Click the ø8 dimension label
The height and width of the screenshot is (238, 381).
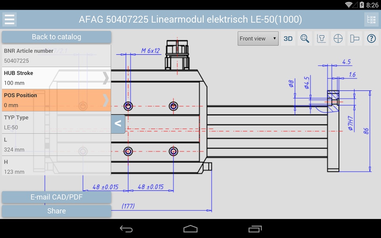(x=291, y=84)
